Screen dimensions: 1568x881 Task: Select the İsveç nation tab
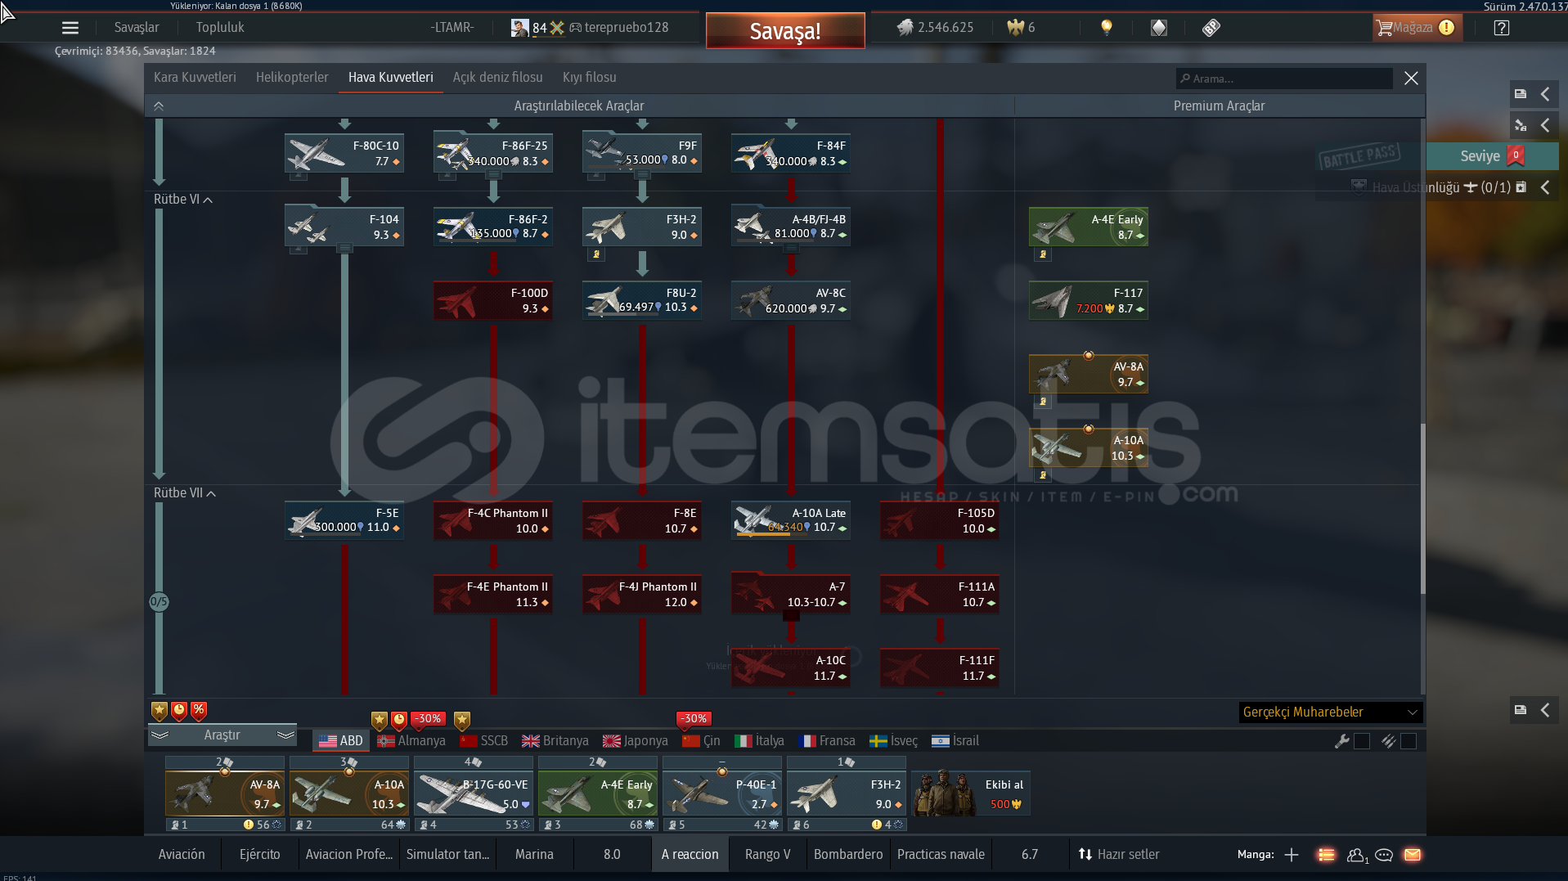pos(893,741)
